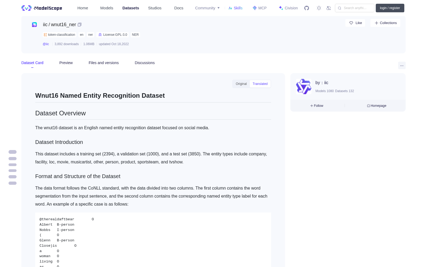Click the last outline navigation pill
Image resolution: width=427 pixels, height=267 pixels.
pos(13,183)
